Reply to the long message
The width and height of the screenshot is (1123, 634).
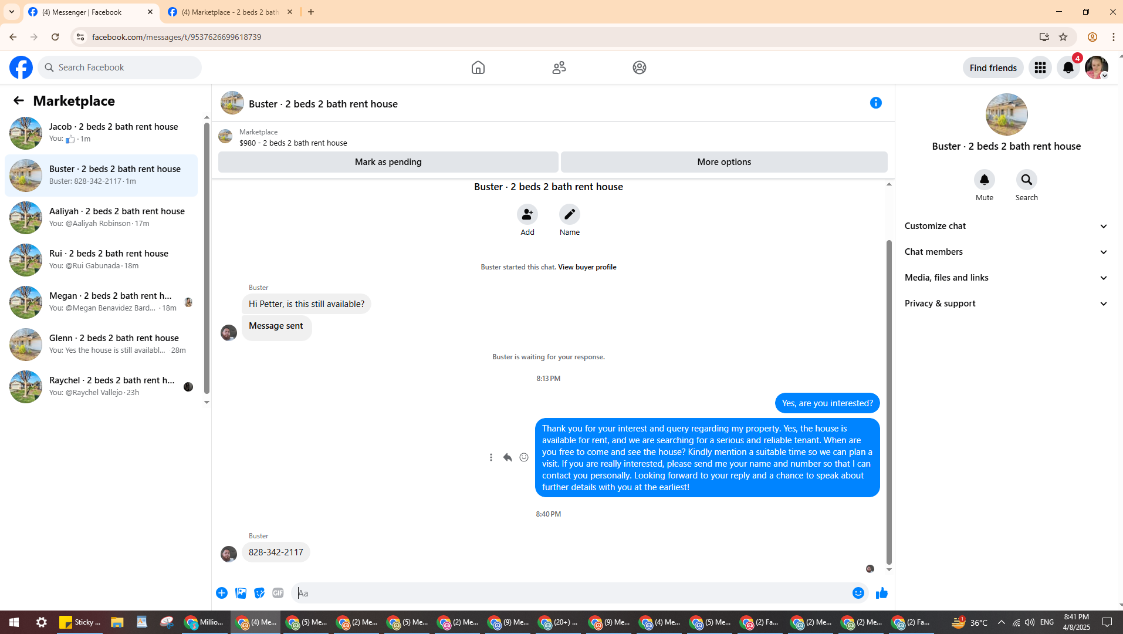pos(508,457)
